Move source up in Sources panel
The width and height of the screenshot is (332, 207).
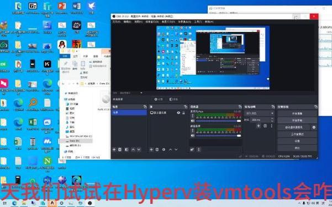(171, 150)
